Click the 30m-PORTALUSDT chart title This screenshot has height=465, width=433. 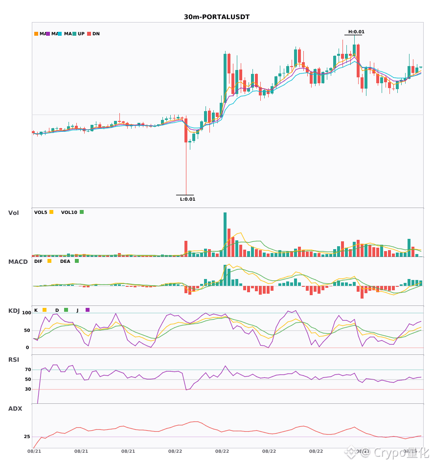pyautogui.click(x=217, y=17)
